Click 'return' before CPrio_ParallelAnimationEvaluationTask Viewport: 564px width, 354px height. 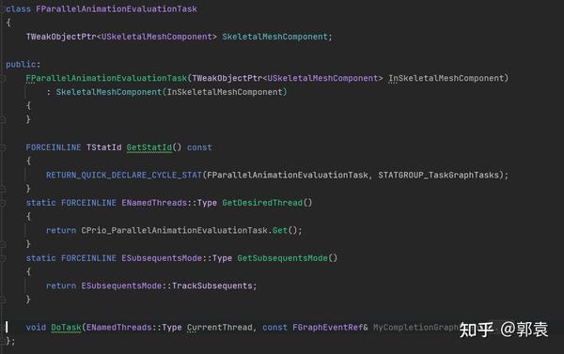click(x=61, y=230)
